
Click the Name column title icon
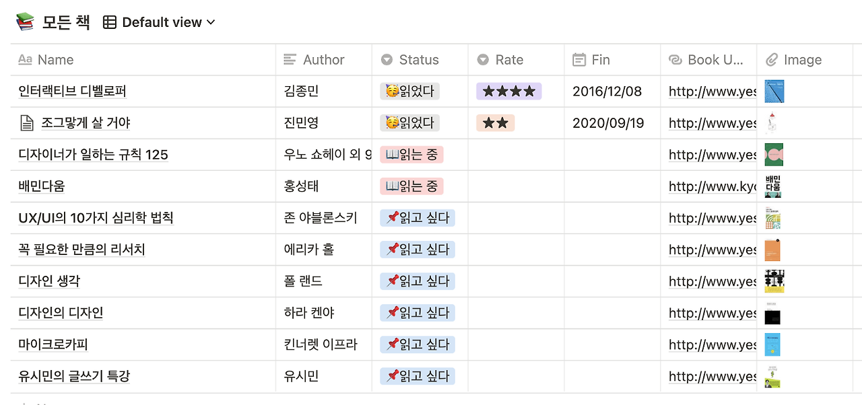pos(25,60)
